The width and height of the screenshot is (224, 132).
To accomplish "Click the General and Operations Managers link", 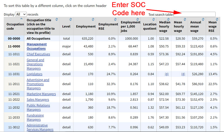I will (x=35, y=64).
